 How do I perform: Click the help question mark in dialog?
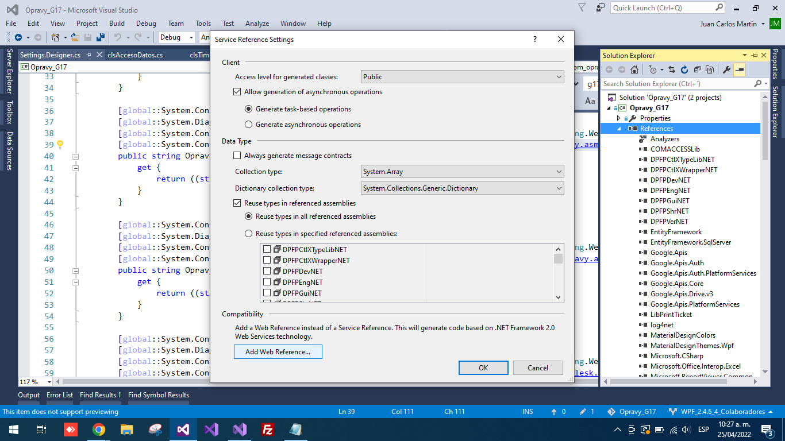535,39
